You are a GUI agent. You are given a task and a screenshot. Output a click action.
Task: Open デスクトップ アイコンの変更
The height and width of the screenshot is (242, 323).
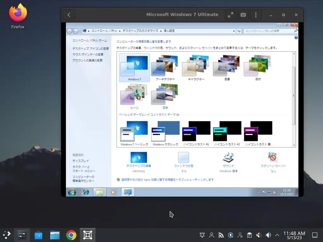[91, 49]
